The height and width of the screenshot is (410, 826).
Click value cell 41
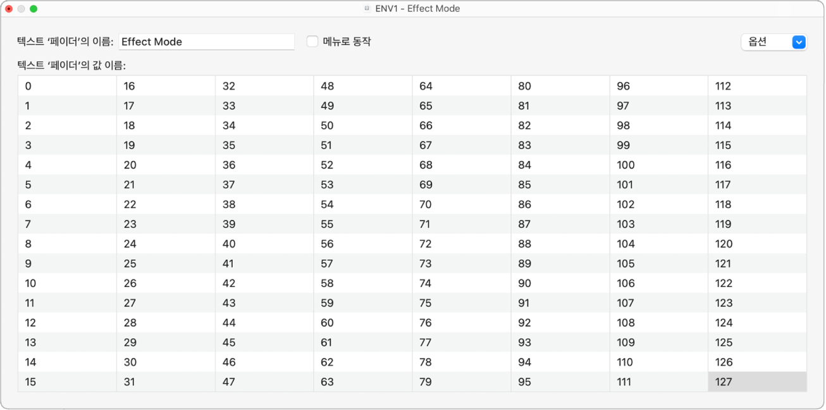(x=264, y=263)
